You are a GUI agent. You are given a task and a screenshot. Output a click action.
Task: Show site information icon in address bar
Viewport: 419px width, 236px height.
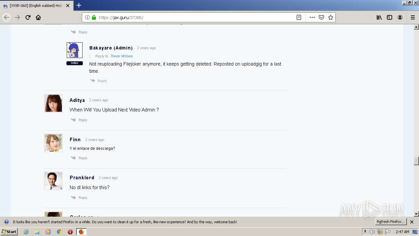tap(87, 17)
